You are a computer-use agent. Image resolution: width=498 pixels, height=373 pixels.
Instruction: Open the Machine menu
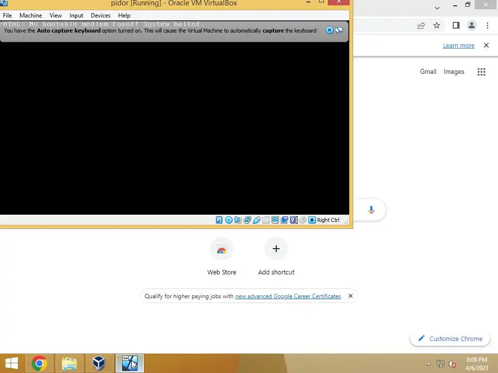(31, 15)
